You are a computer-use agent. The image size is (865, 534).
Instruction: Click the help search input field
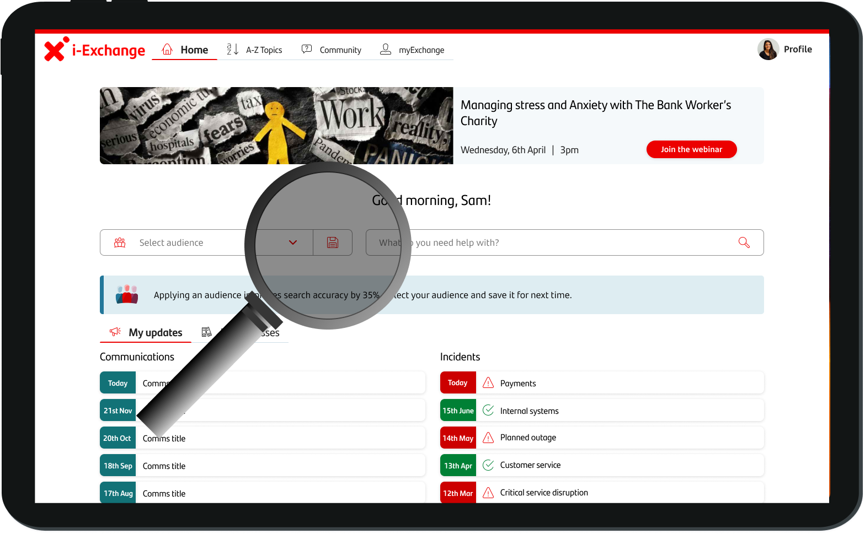(x=565, y=242)
